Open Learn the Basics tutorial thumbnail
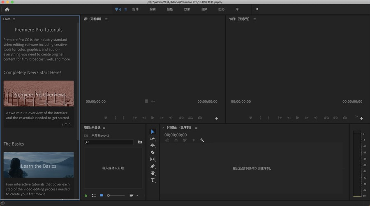Screen dimensions: 370x206 click(39, 165)
